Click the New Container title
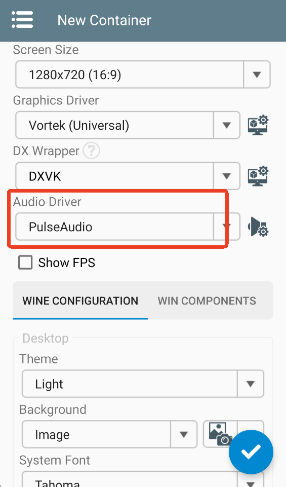This screenshot has height=487, width=286. [x=104, y=20]
